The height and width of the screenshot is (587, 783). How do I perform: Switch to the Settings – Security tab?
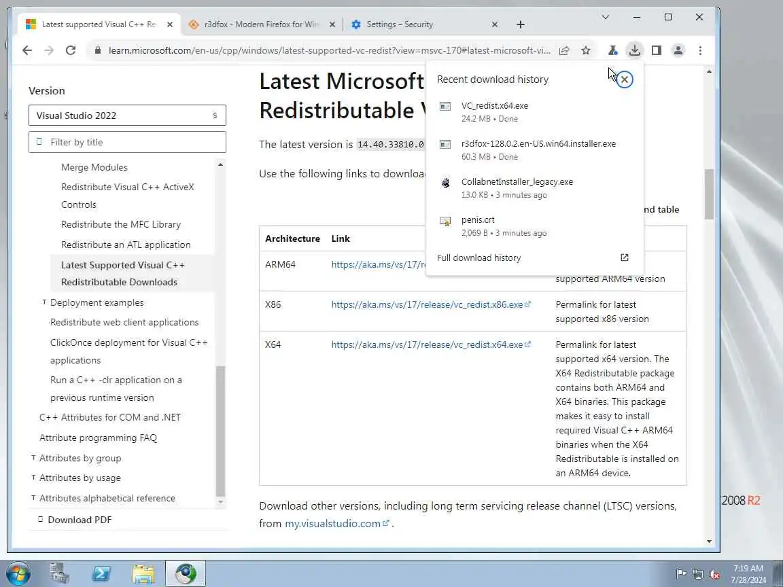[424, 24]
